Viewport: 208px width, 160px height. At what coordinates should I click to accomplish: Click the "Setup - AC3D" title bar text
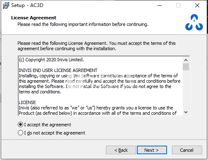[x=27, y=5]
